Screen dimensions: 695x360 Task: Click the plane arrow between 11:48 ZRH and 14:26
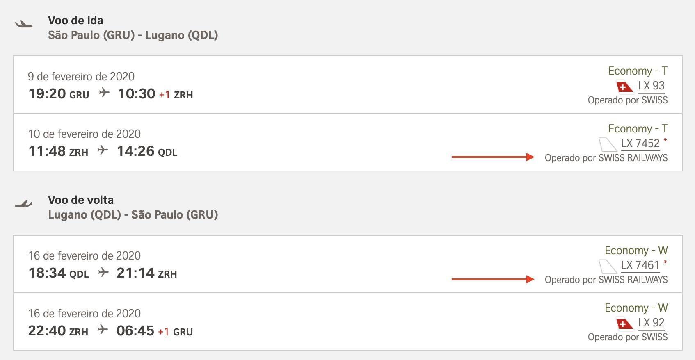click(103, 150)
